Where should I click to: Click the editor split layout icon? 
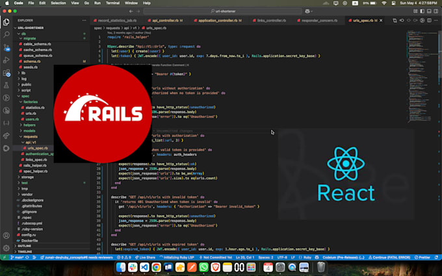click(429, 20)
